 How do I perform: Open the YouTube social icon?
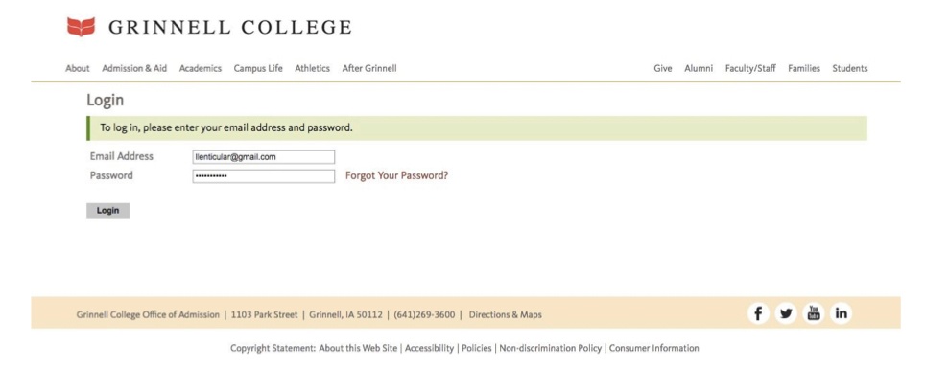(x=814, y=313)
